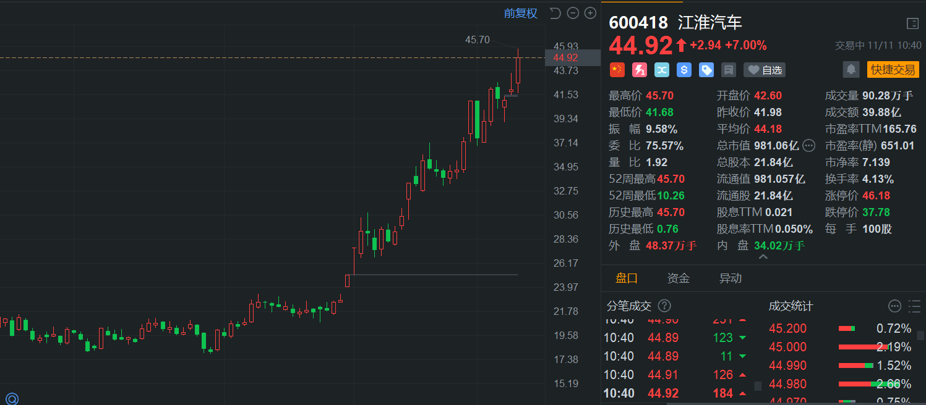Switch to the 异动 tab

click(x=731, y=278)
